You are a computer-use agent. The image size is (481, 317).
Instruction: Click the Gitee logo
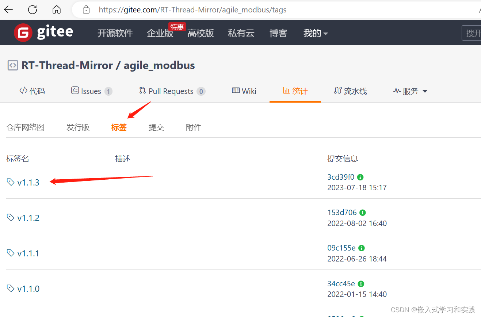click(x=43, y=33)
